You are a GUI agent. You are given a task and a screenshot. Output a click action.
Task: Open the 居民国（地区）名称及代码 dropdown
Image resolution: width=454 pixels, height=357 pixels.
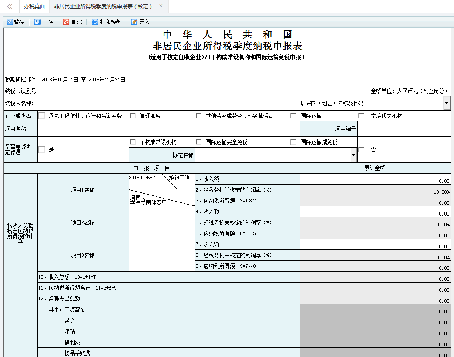(446, 103)
